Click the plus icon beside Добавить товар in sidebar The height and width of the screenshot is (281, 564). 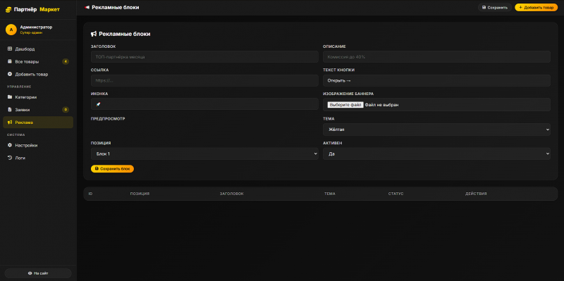pos(10,74)
